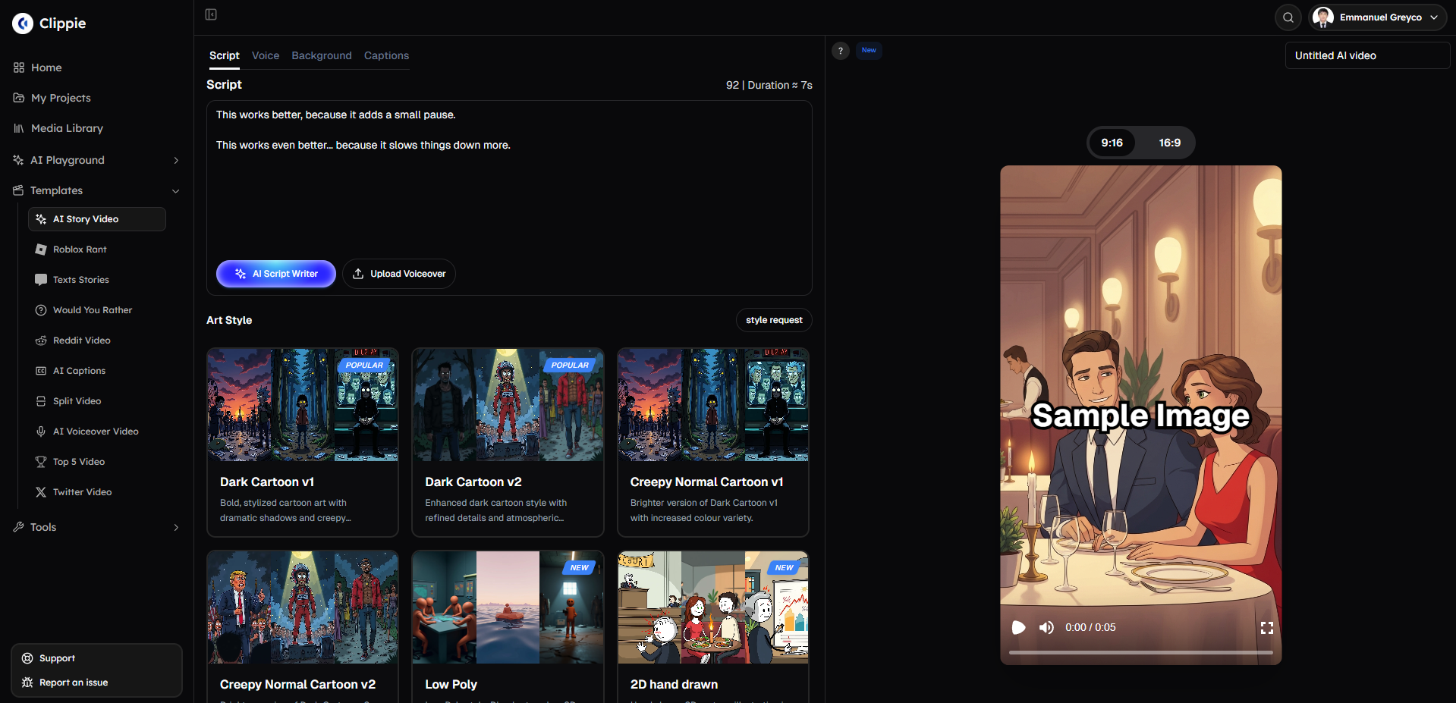This screenshot has width=1456, height=703.
Task: Mute the preview video volume
Action: pyautogui.click(x=1046, y=628)
